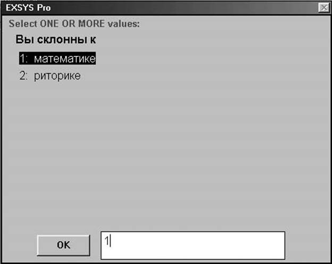Close the EXSYS Pro dialog window

324,7
